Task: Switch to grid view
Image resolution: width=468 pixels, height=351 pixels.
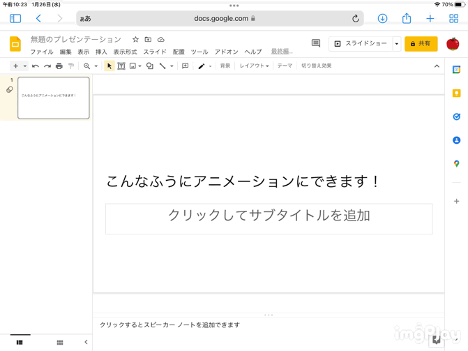Action: tap(60, 343)
